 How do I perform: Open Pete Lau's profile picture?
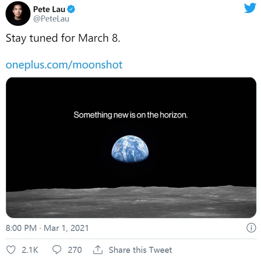(x=18, y=13)
